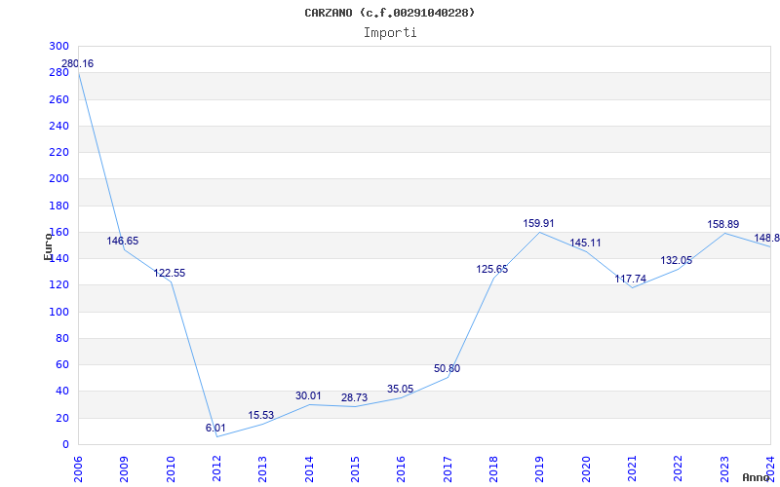Click the 2016 x-axis year label
Screen dimensions: 780x487
point(402,469)
